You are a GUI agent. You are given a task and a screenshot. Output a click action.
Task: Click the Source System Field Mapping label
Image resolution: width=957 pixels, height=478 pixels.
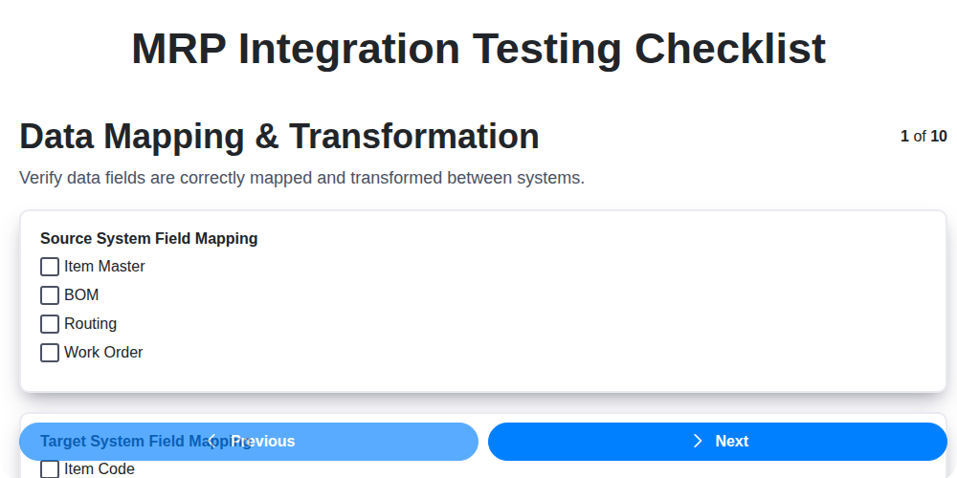pos(148,238)
